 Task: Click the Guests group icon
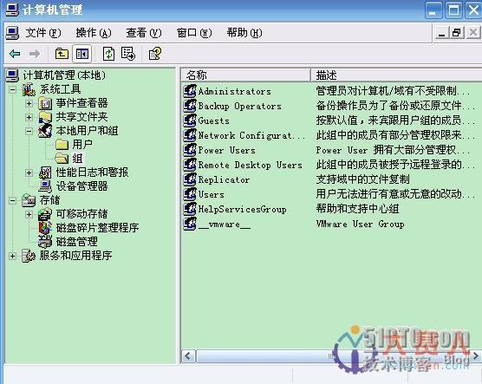tap(190, 120)
